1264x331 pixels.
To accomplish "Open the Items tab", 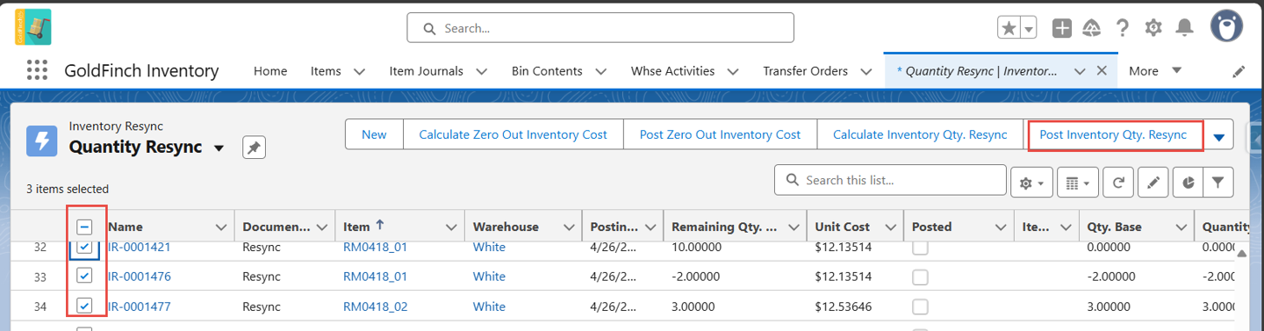I will (326, 71).
